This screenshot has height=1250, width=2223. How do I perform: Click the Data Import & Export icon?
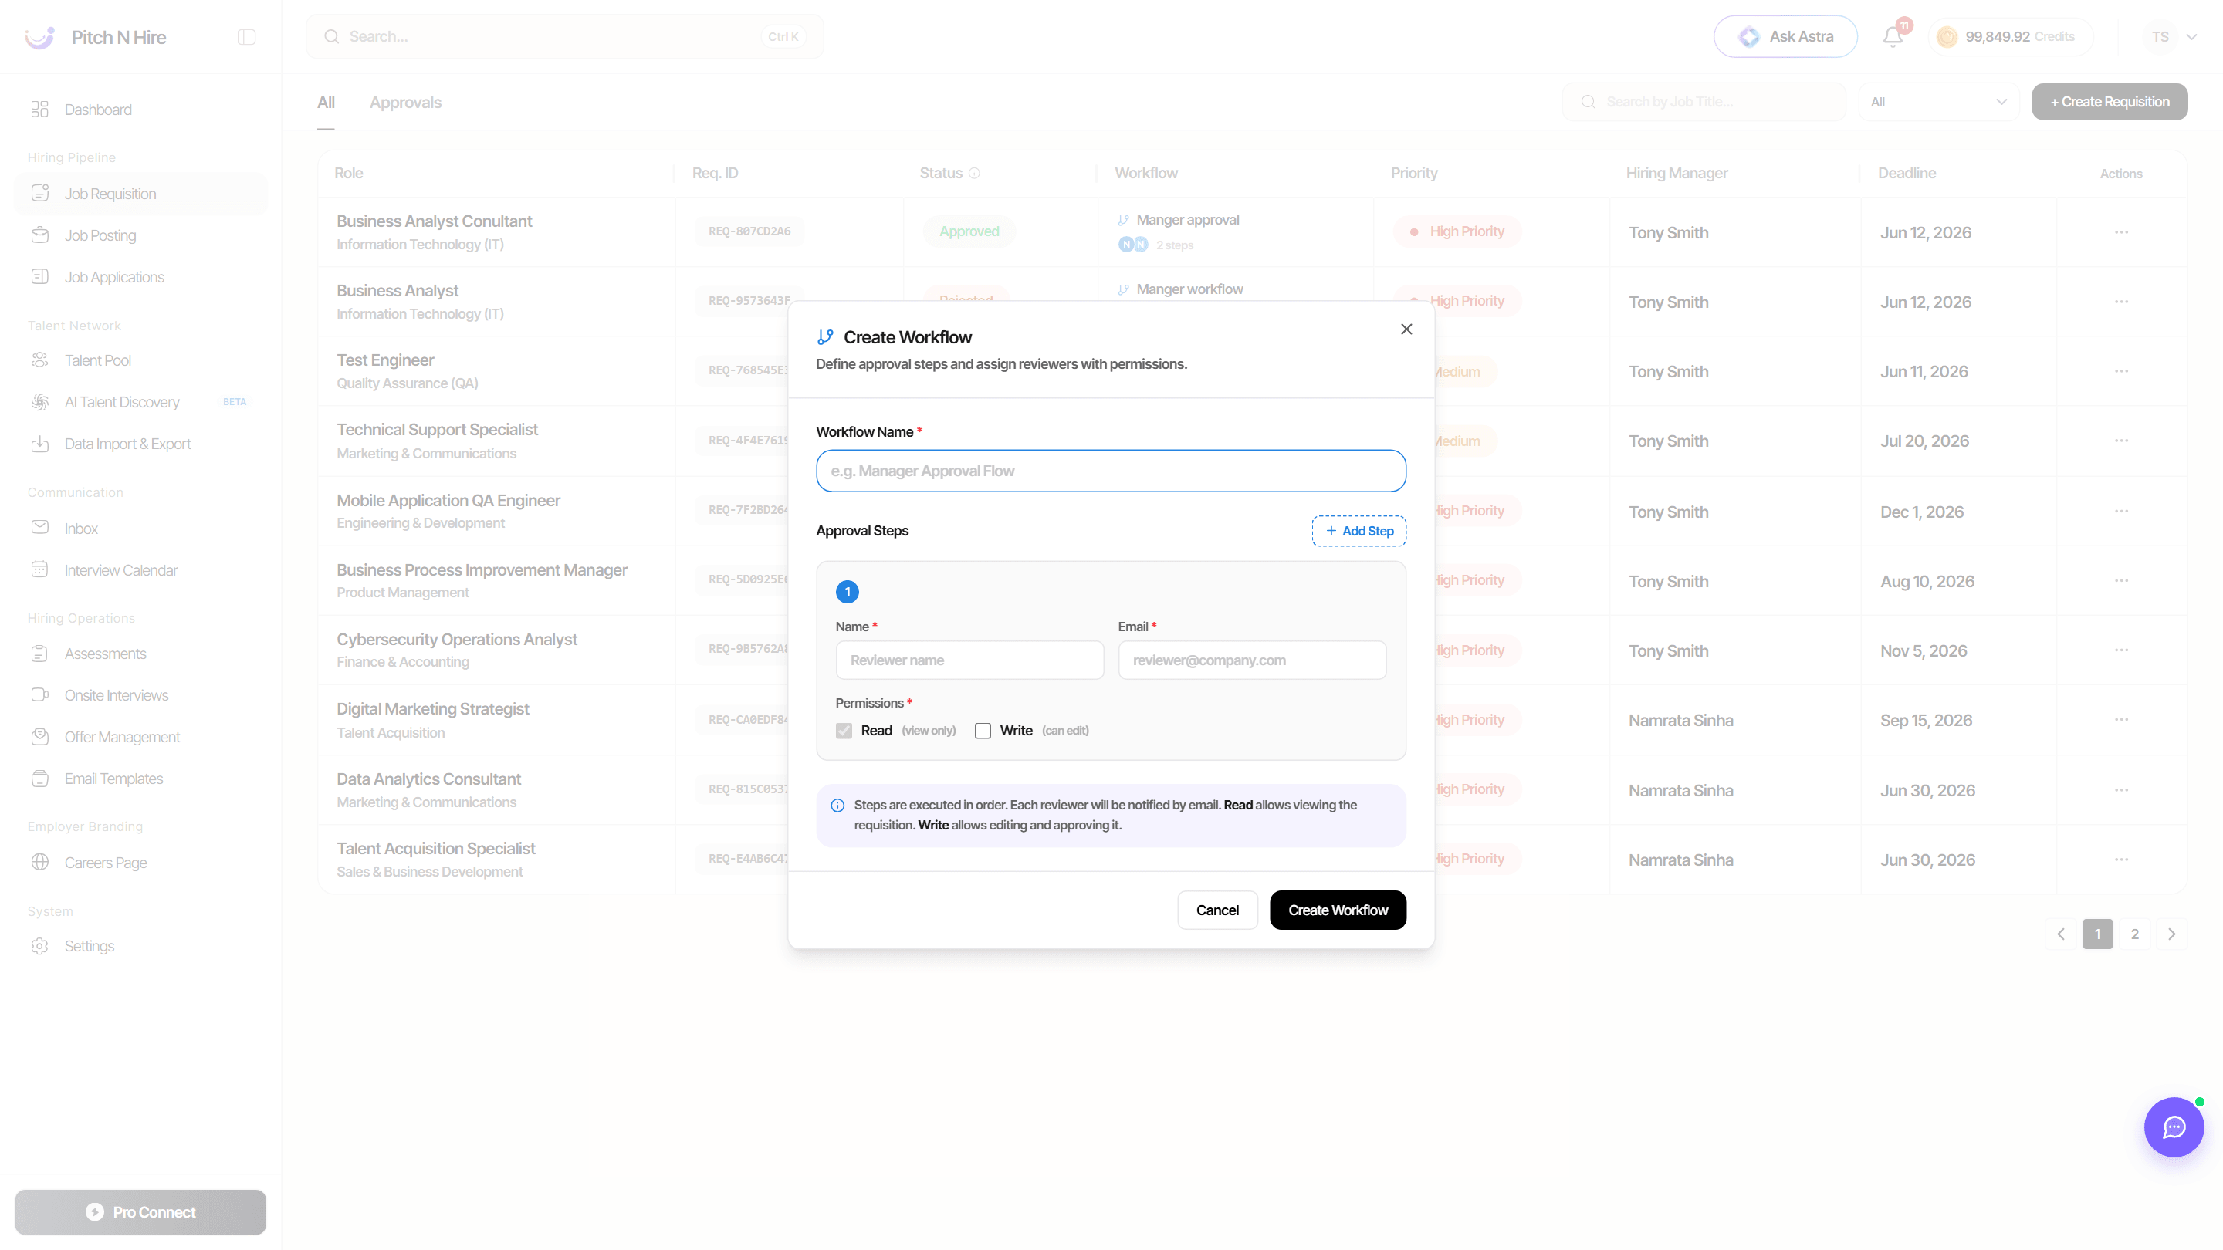coord(39,444)
